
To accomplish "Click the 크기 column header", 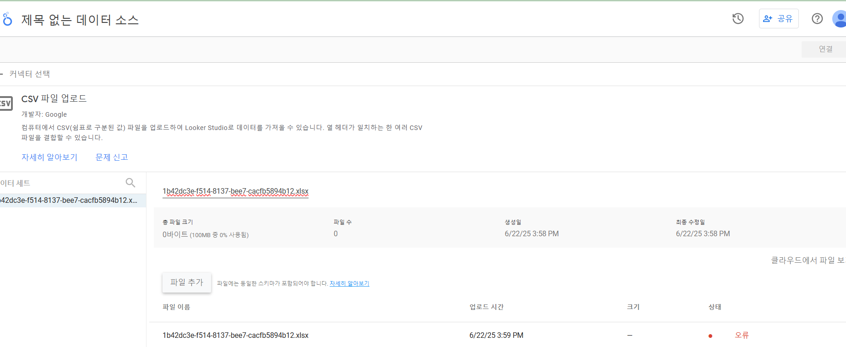I will (633, 307).
